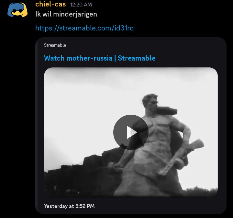This screenshot has height=218, width=233.
Task: Play the mother-russia video
Action: [131, 132]
